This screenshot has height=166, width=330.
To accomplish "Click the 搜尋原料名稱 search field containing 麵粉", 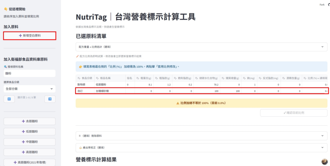I will 30,73.
